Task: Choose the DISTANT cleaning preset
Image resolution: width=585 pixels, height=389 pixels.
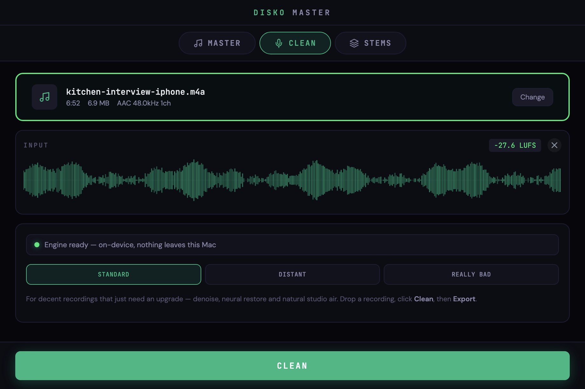Action: (292, 274)
